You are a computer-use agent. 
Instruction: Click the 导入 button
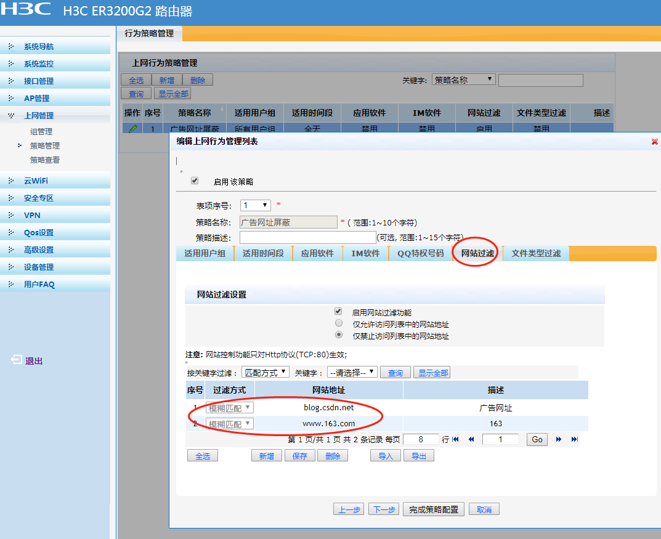385,456
